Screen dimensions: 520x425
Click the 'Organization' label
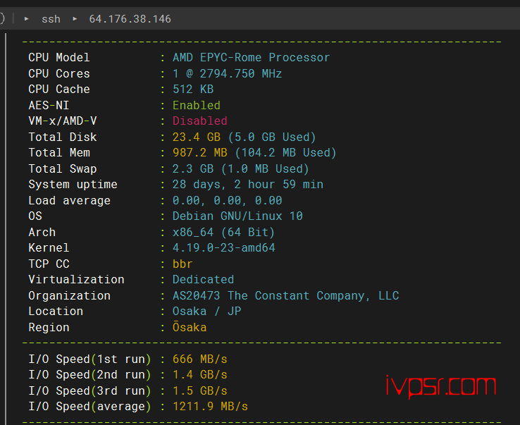(x=69, y=295)
